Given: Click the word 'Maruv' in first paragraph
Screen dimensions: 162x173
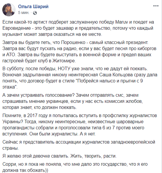Looking at the screenshot, I should (122, 22).
